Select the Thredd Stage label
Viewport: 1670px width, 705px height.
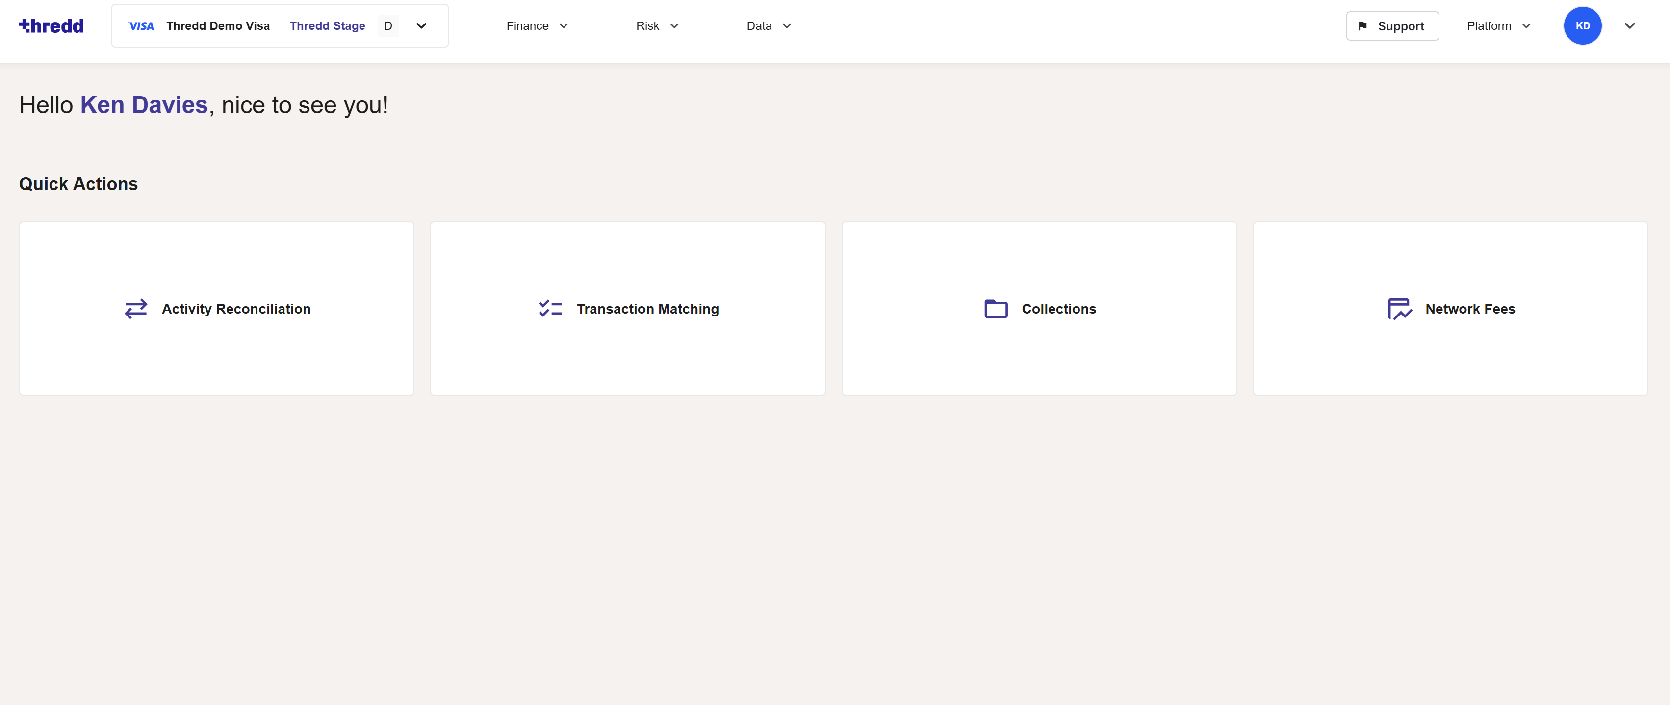[328, 26]
